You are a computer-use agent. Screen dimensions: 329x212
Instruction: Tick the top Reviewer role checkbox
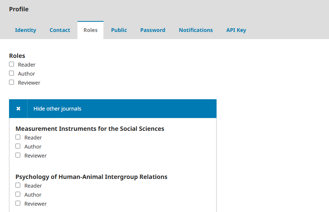tap(12, 82)
